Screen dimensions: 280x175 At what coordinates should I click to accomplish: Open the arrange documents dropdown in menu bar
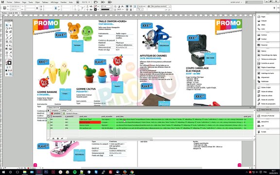point(110,2)
